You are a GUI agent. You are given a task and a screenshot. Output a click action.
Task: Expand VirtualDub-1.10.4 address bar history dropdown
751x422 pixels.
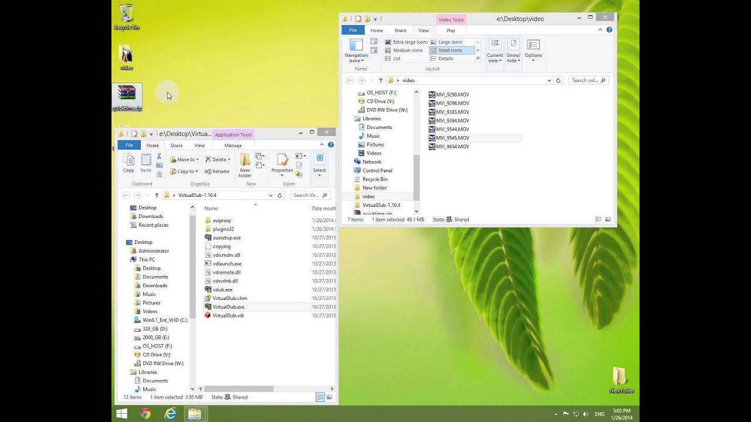click(270, 195)
